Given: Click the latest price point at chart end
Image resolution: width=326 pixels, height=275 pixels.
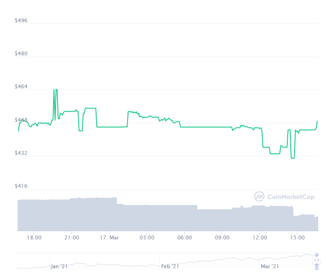Looking at the screenshot, I should click(317, 121).
